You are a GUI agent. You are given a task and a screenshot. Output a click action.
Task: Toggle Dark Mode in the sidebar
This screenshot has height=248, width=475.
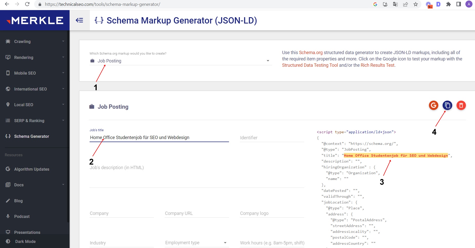pos(25,241)
